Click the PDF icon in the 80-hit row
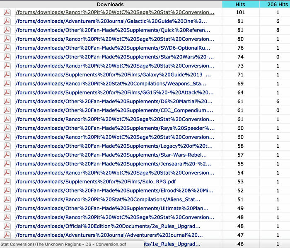The image size is (290, 248). coord(7,39)
